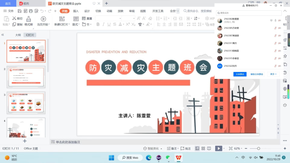Click the zoom slider handle in status bar
The image size is (290, 163).
tap(259, 149)
